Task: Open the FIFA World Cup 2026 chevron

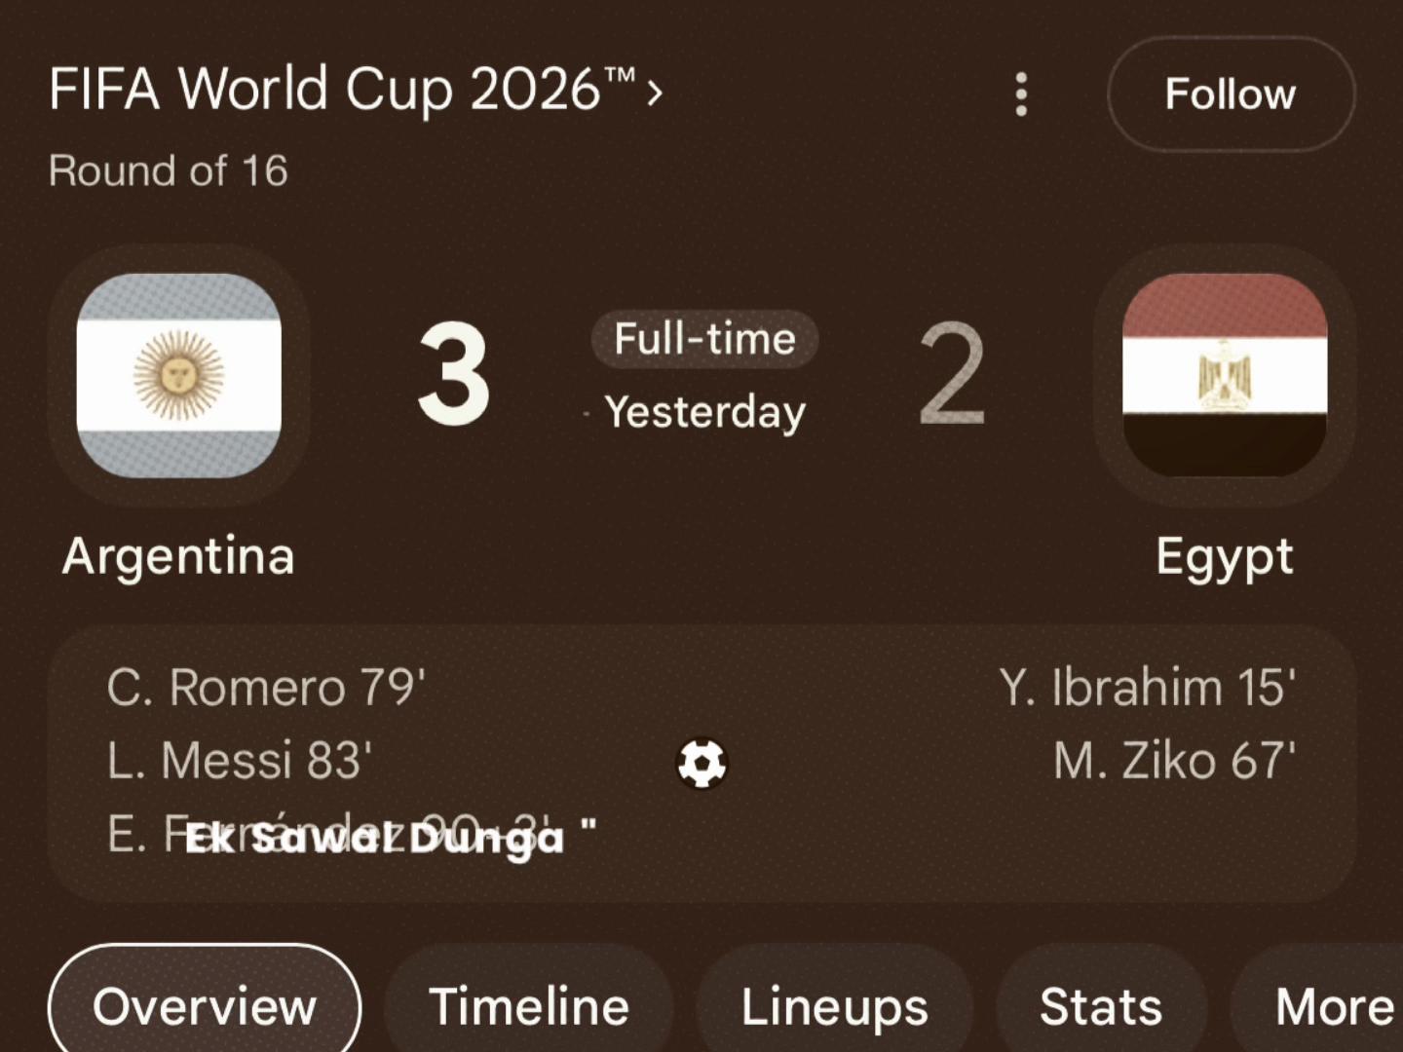Action: pos(655,93)
